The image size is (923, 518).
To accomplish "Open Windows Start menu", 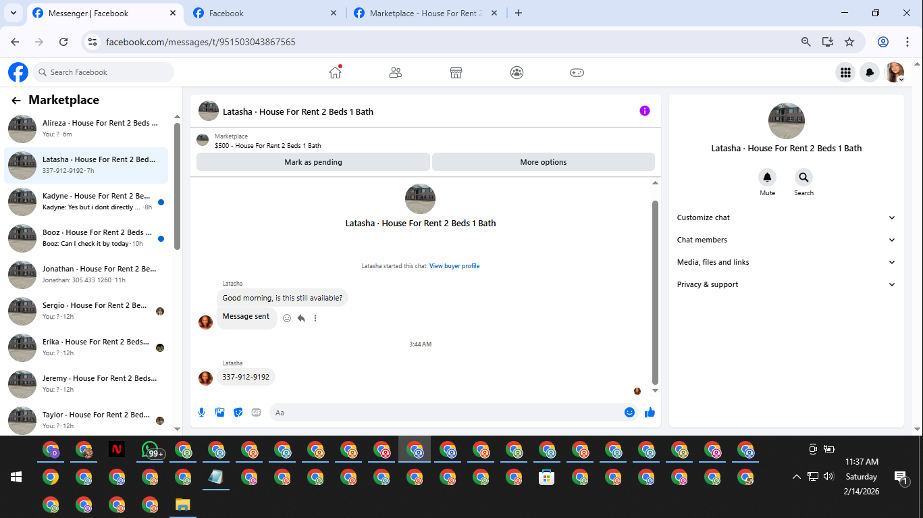I will tap(16, 477).
